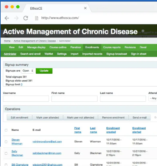Click 'Signup slots used 381' text
This screenshot has width=157, height=166.
tap(19, 81)
